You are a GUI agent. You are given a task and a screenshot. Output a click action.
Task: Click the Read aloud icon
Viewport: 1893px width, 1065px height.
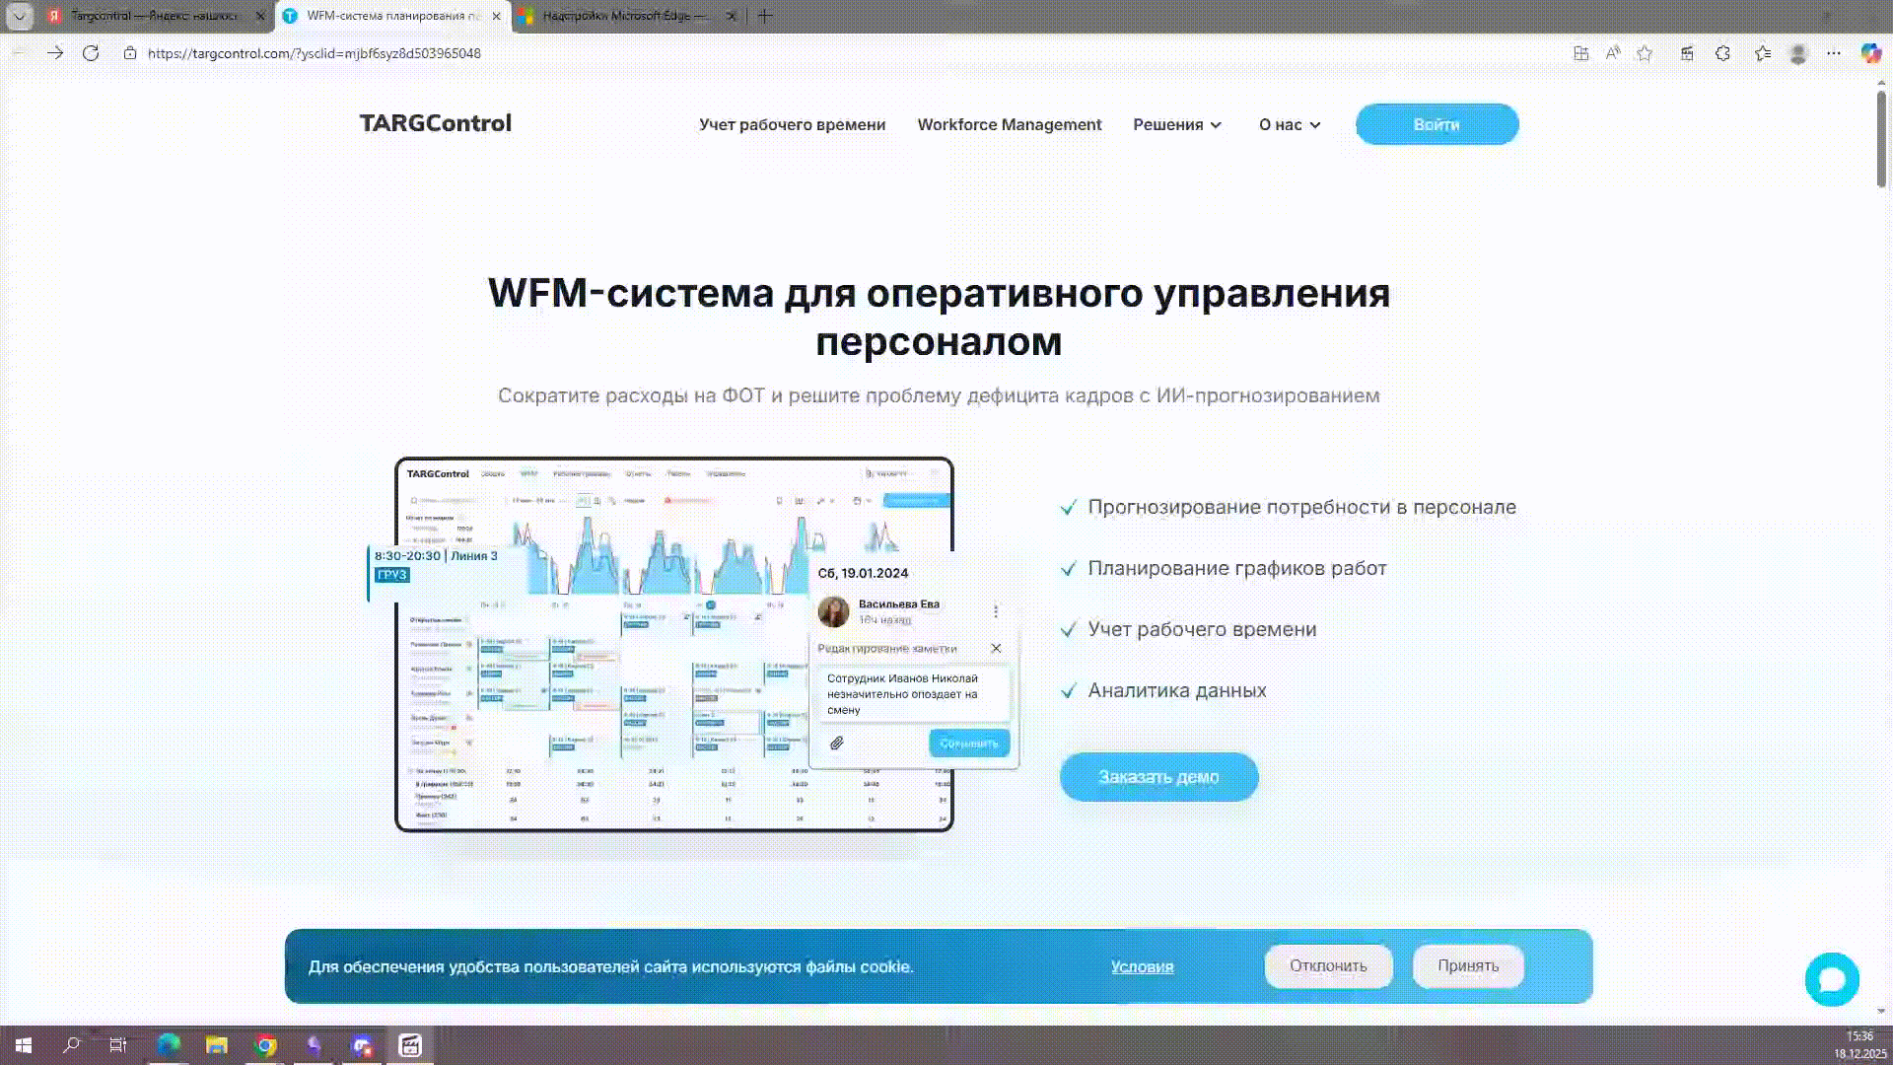coord(1613,53)
